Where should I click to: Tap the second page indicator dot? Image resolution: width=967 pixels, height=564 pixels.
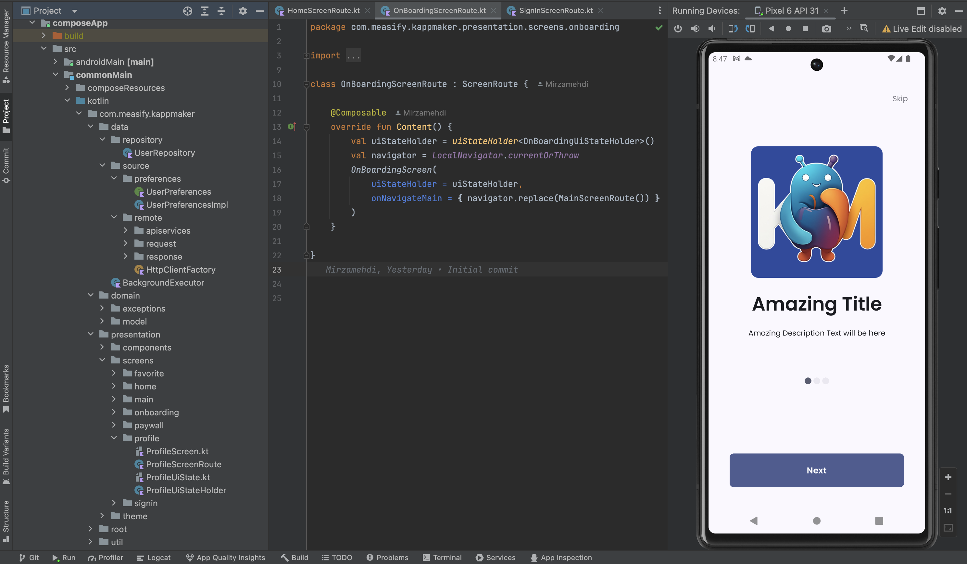click(x=817, y=381)
